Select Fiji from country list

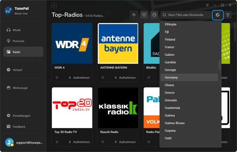pyautogui.click(x=189, y=32)
